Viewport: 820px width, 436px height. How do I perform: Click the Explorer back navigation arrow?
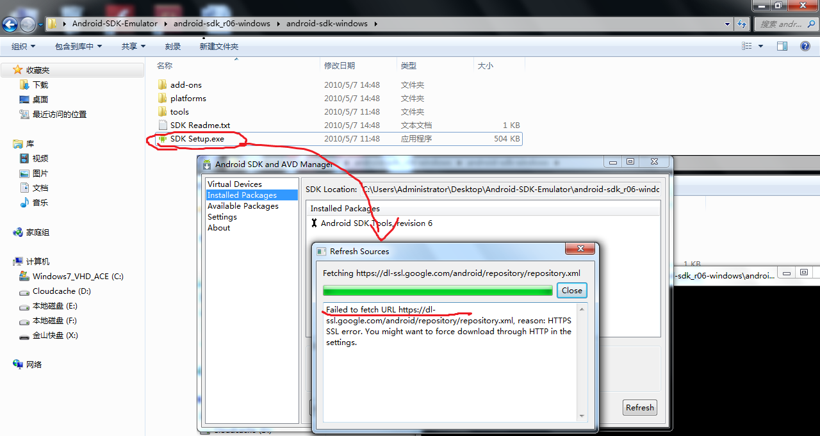pos(10,24)
